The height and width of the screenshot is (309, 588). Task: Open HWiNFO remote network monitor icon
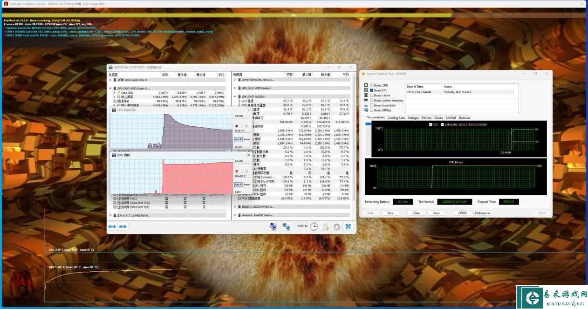pos(273,227)
